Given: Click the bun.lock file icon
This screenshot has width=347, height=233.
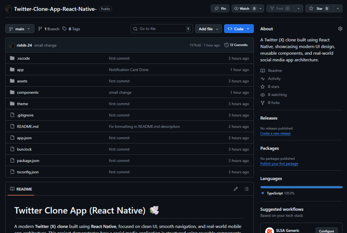Looking at the screenshot, I should (x=12, y=149).
